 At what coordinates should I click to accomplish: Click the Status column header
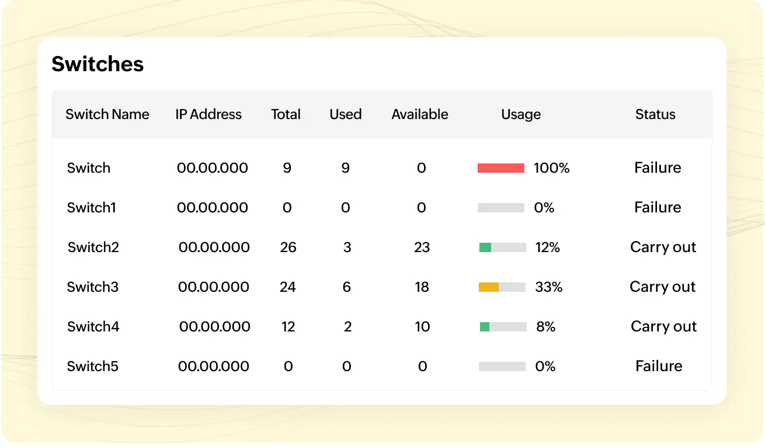click(655, 114)
